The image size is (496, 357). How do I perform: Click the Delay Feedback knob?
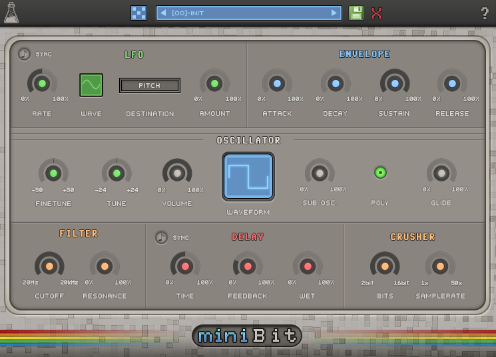point(248,267)
